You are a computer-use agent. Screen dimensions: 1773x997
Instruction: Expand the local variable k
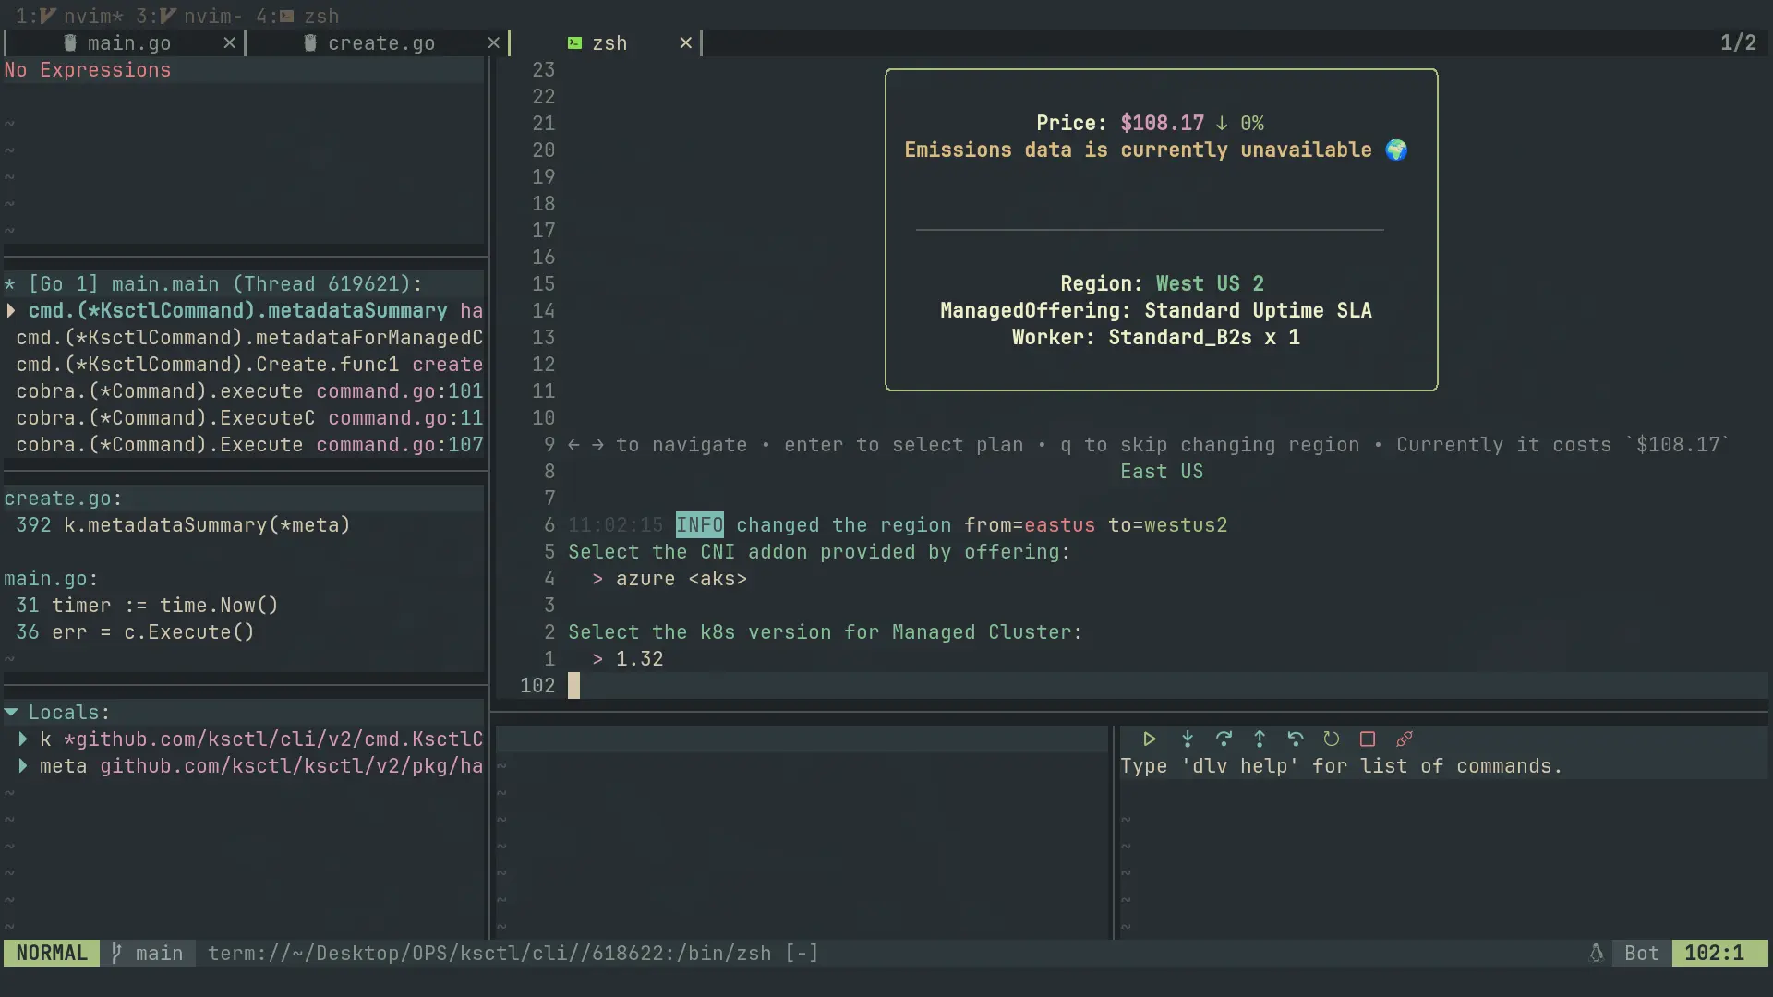[23, 739]
